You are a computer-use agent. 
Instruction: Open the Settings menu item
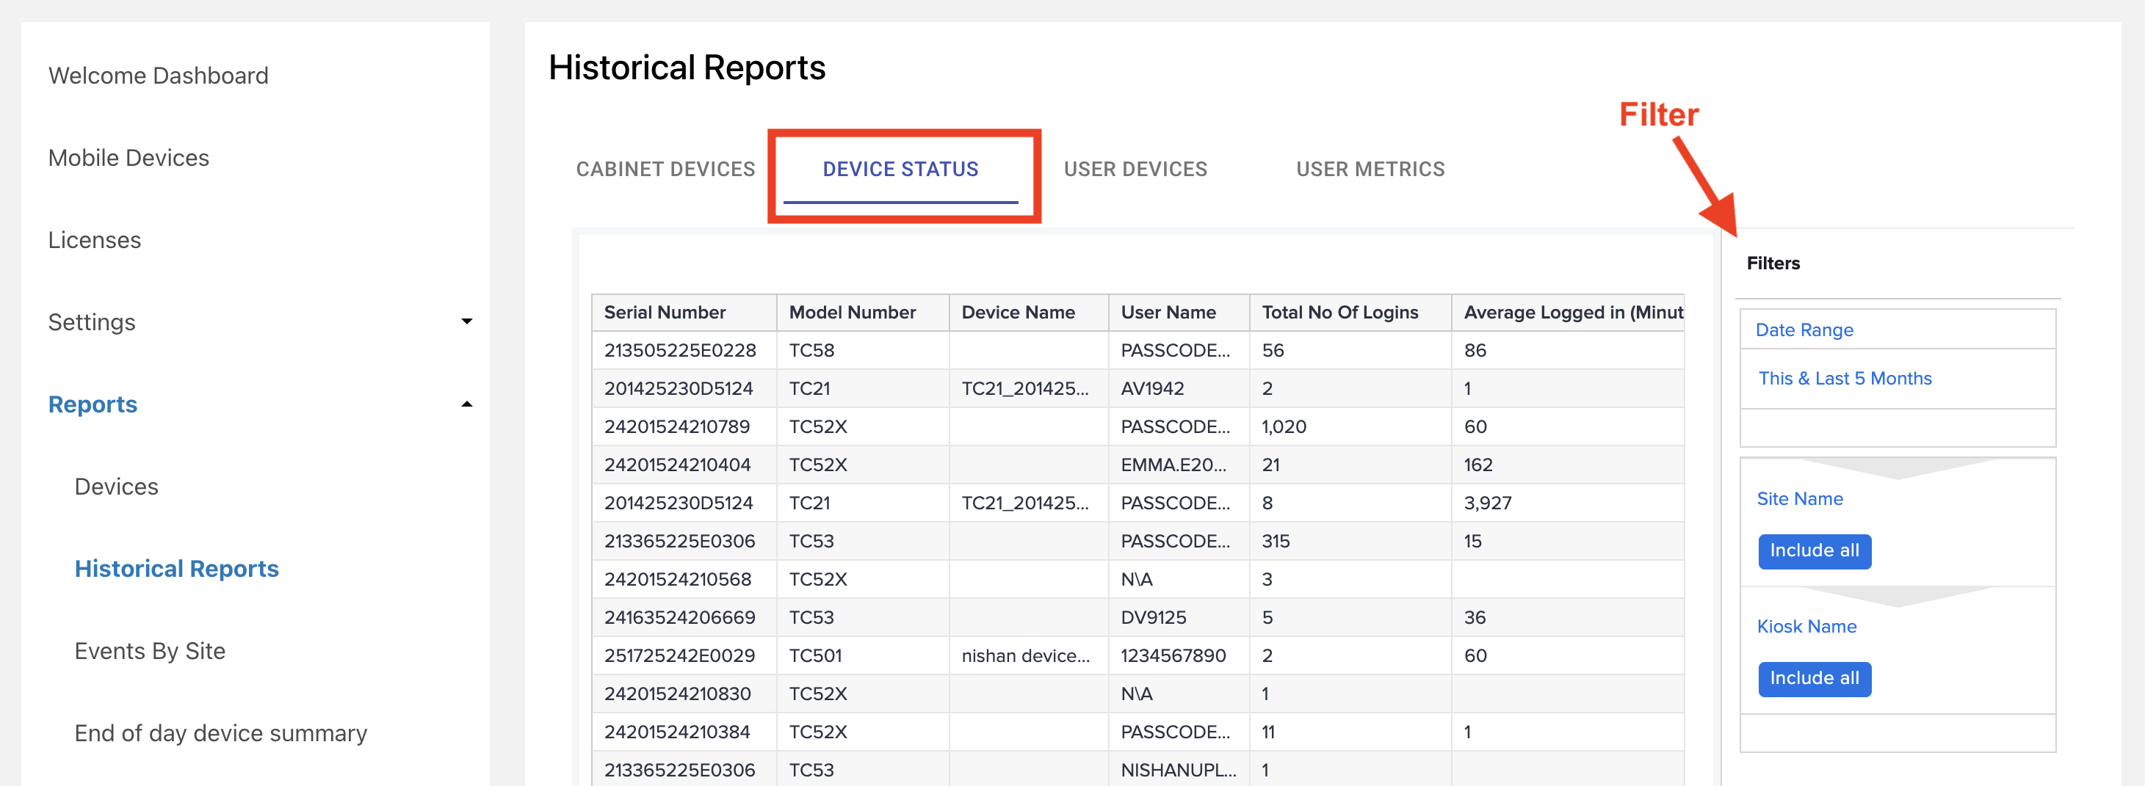(x=92, y=322)
